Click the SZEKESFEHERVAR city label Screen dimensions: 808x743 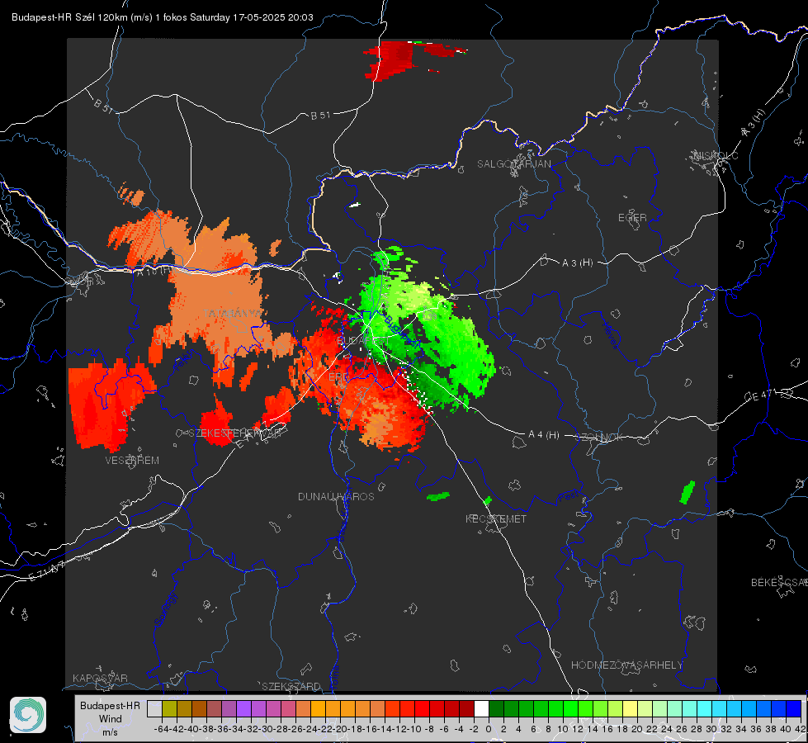pyautogui.click(x=237, y=433)
